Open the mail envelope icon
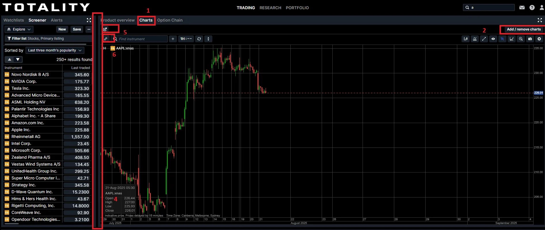This screenshot has width=545, height=230. click(x=522, y=7)
